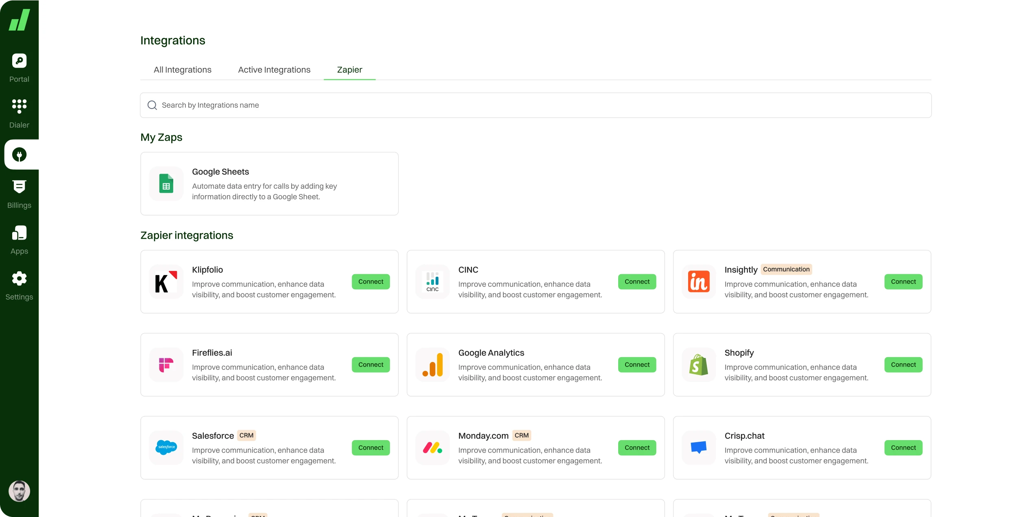Switch to Active Integrations tab
1033x517 pixels.
tap(274, 70)
